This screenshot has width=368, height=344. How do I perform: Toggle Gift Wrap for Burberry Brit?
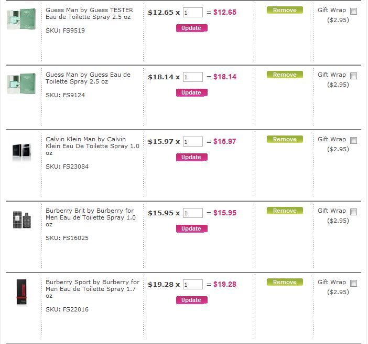353,212
